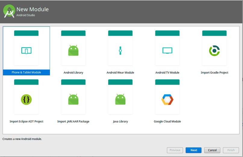Click the 'Import Gradle Project' label text
This screenshot has height=157, width=243.
coord(214,72)
